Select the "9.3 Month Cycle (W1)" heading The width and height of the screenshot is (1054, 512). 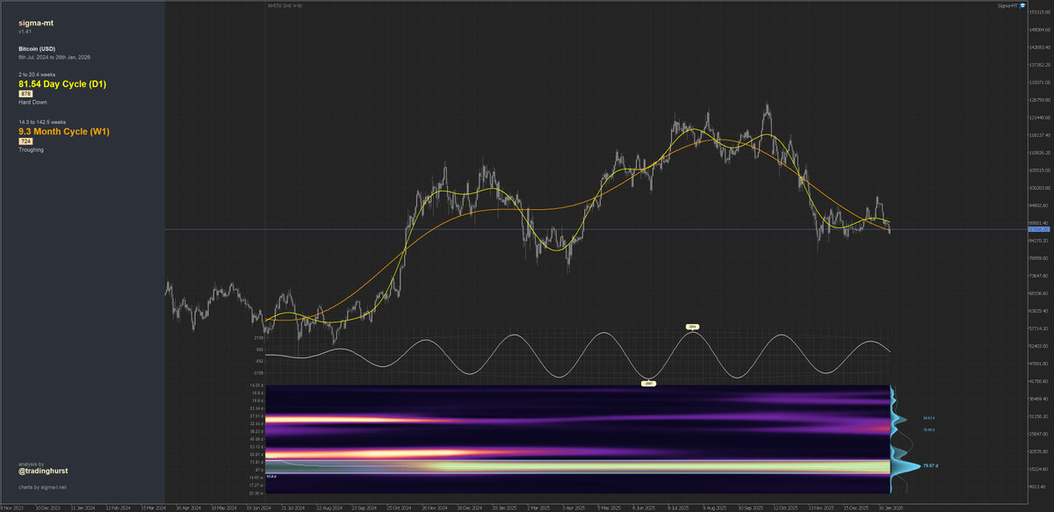tap(64, 132)
